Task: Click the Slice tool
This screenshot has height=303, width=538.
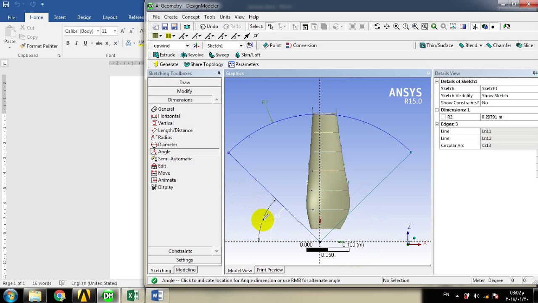Action: tap(525, 45)
